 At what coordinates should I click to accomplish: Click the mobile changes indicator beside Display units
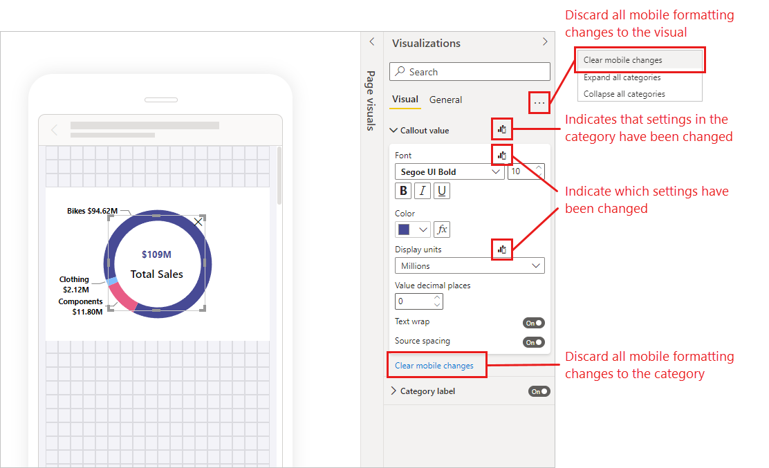[501, 249]
